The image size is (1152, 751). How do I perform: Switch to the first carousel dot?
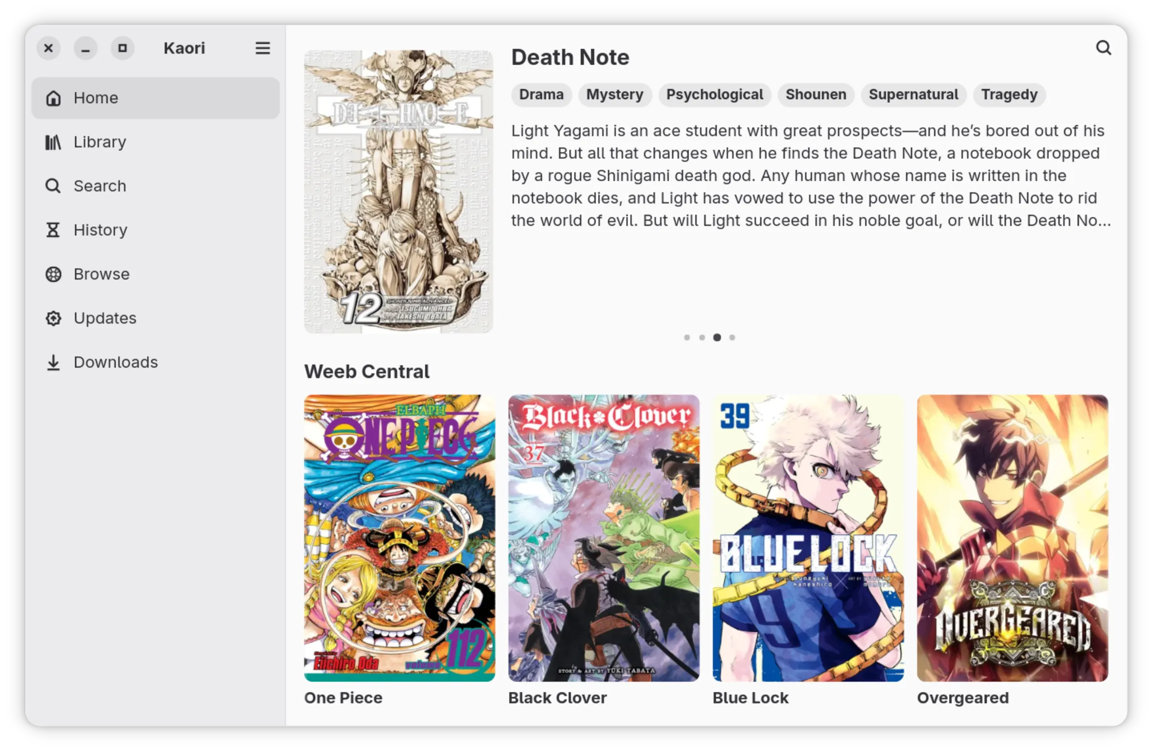point(687,338)
